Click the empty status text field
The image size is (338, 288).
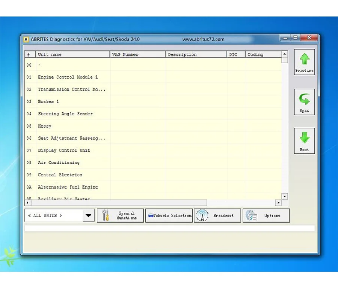coord(170,228)
